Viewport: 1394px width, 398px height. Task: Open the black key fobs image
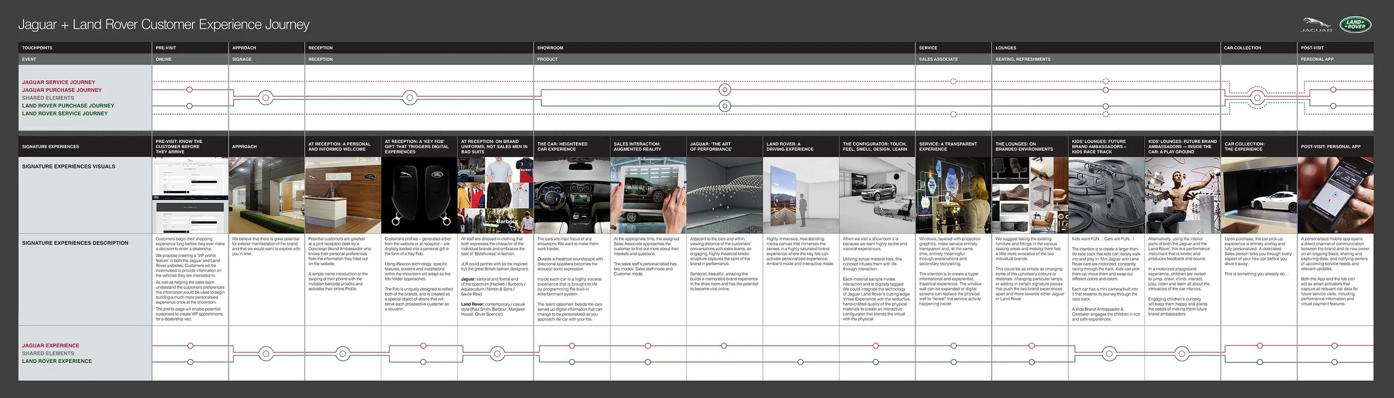click(x=419, y=195)
